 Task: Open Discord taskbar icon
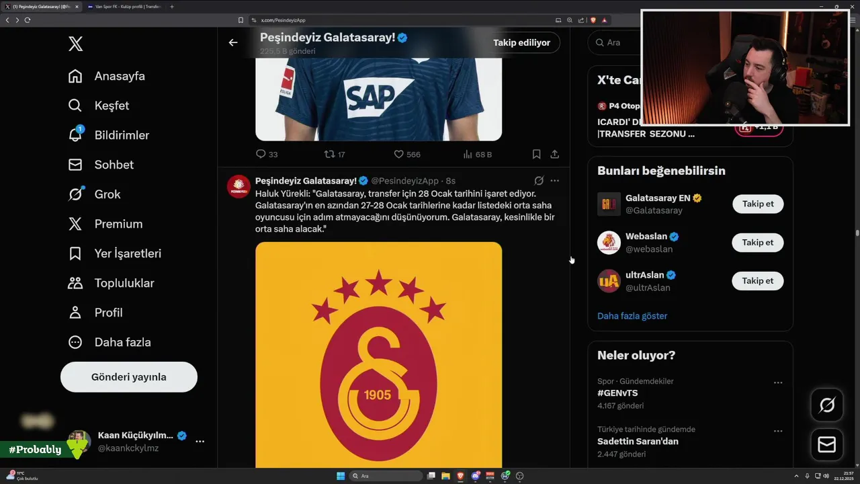point(476,476)
